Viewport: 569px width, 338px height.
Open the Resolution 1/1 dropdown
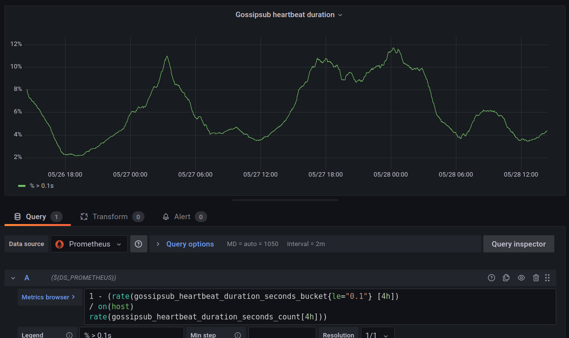[x=377, y=335]
